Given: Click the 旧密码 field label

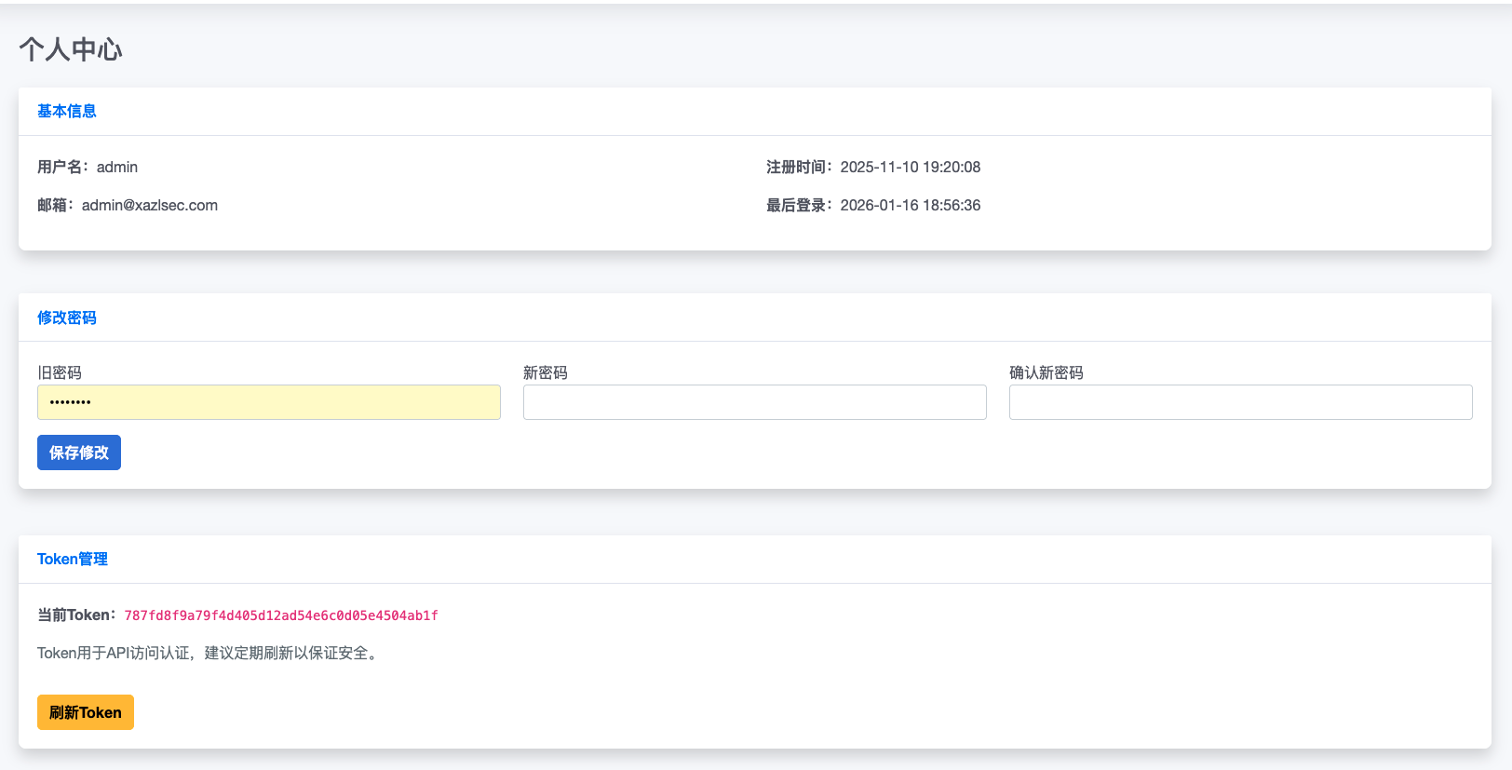Looking at the screenshot, I should tap(60, 372).
